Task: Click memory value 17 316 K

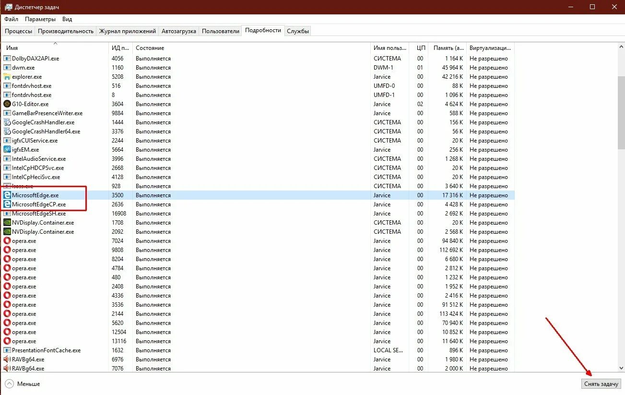Action: [452, 195]
